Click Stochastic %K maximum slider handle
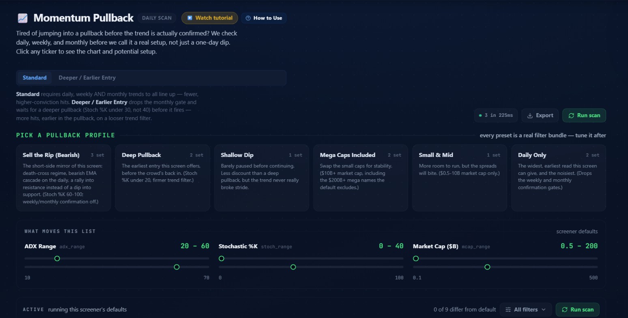 (293, 267)
